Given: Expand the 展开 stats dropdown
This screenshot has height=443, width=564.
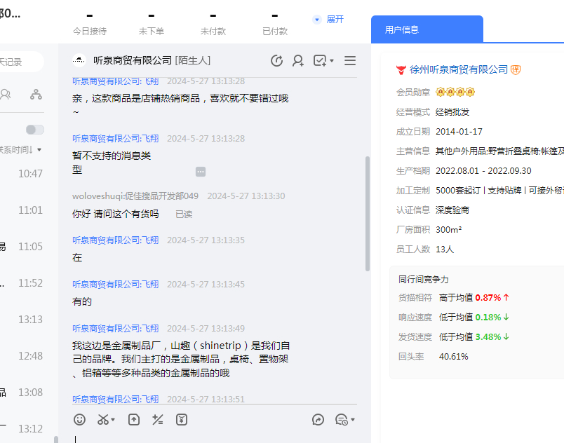Looking at the screenshot, I should [329, 20].
